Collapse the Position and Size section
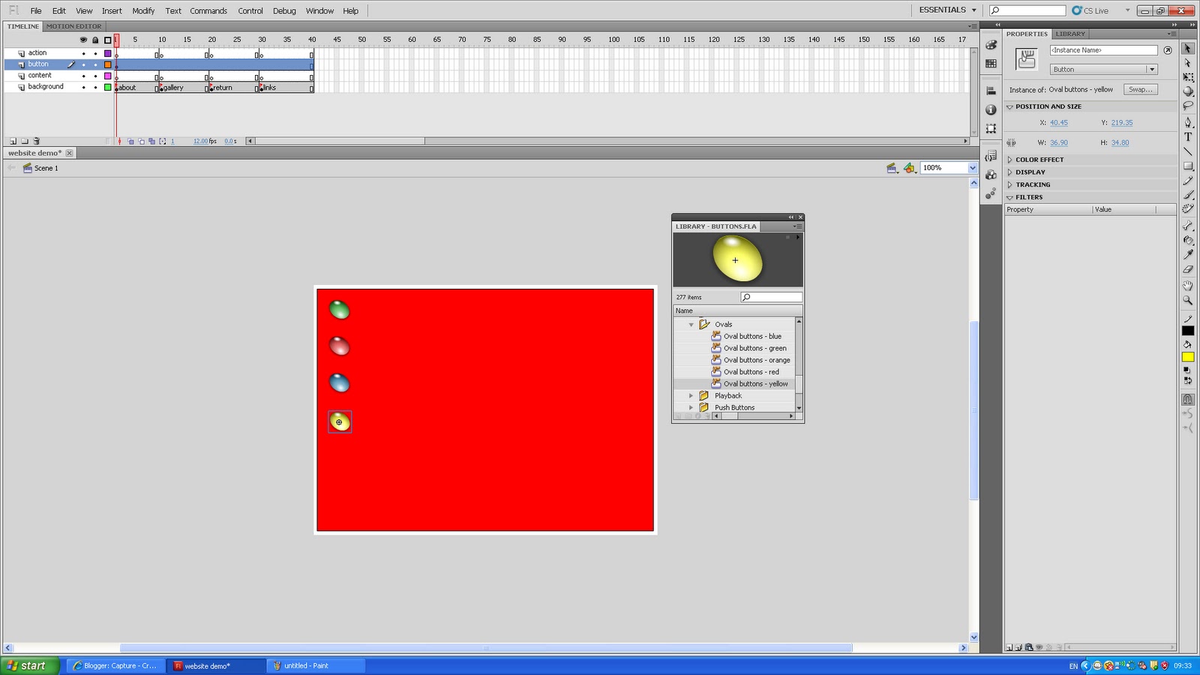The width and height of the screenshot is (1200, 675). (x=1009, y=106)
